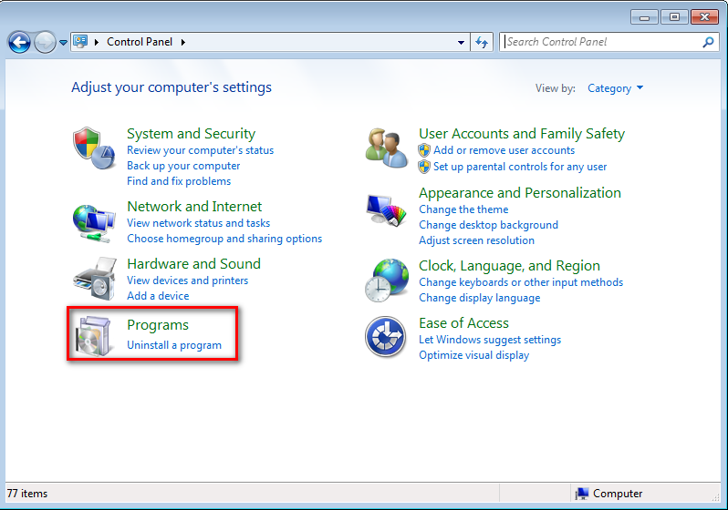Open the View by Category dropdown

pyautogui.click(x=615, y=88)
